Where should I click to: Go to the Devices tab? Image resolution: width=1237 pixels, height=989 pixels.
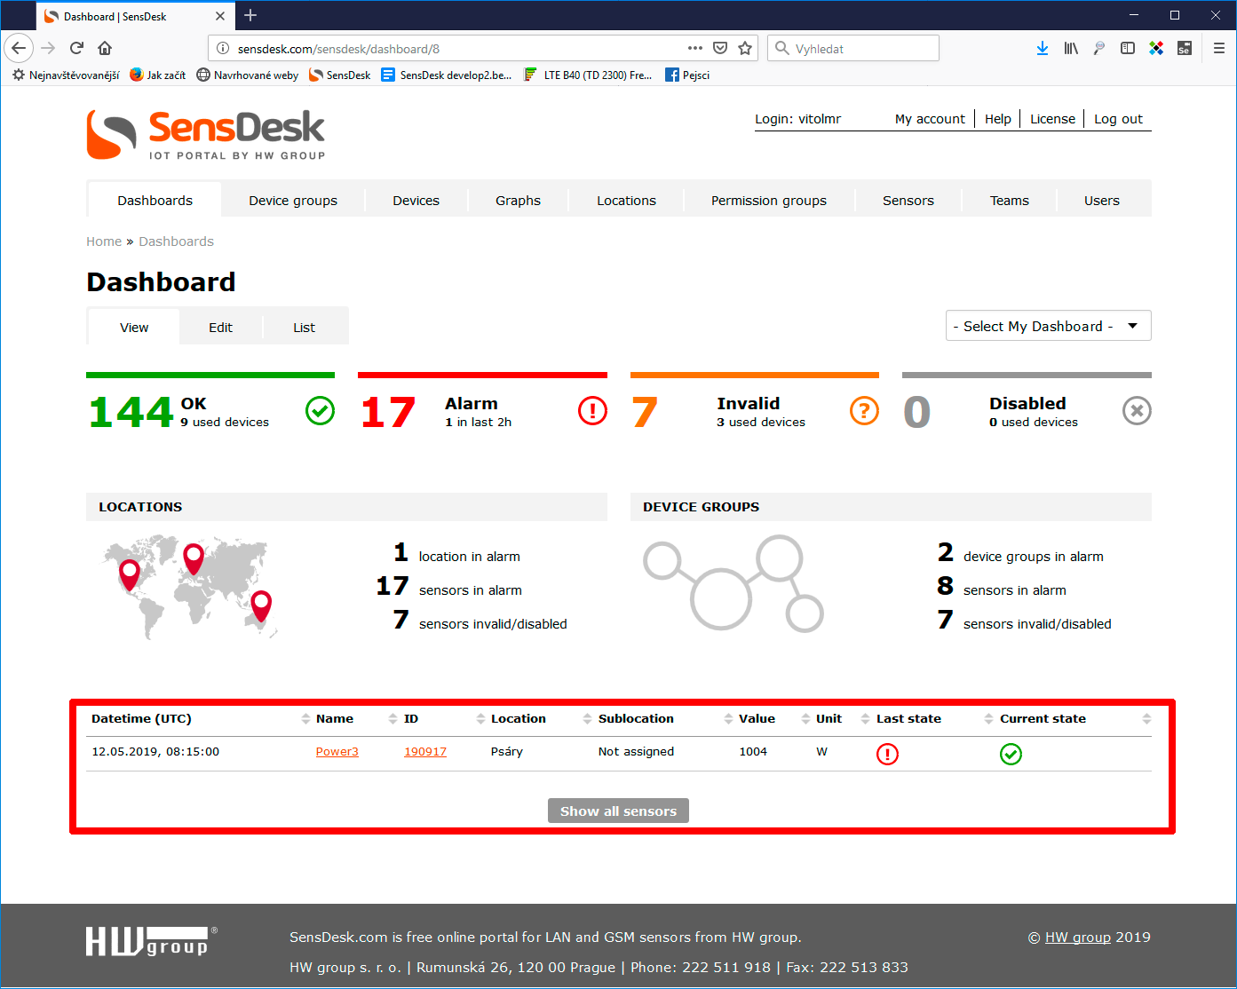click(416, 200)
